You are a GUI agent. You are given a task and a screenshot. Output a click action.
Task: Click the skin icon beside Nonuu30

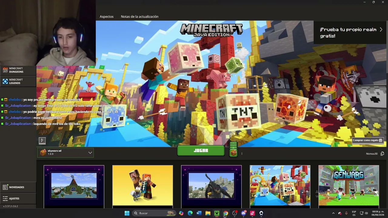click(382, 154)
